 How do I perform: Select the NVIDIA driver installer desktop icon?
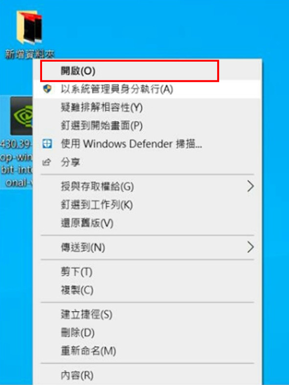click(x=22, y=116)
